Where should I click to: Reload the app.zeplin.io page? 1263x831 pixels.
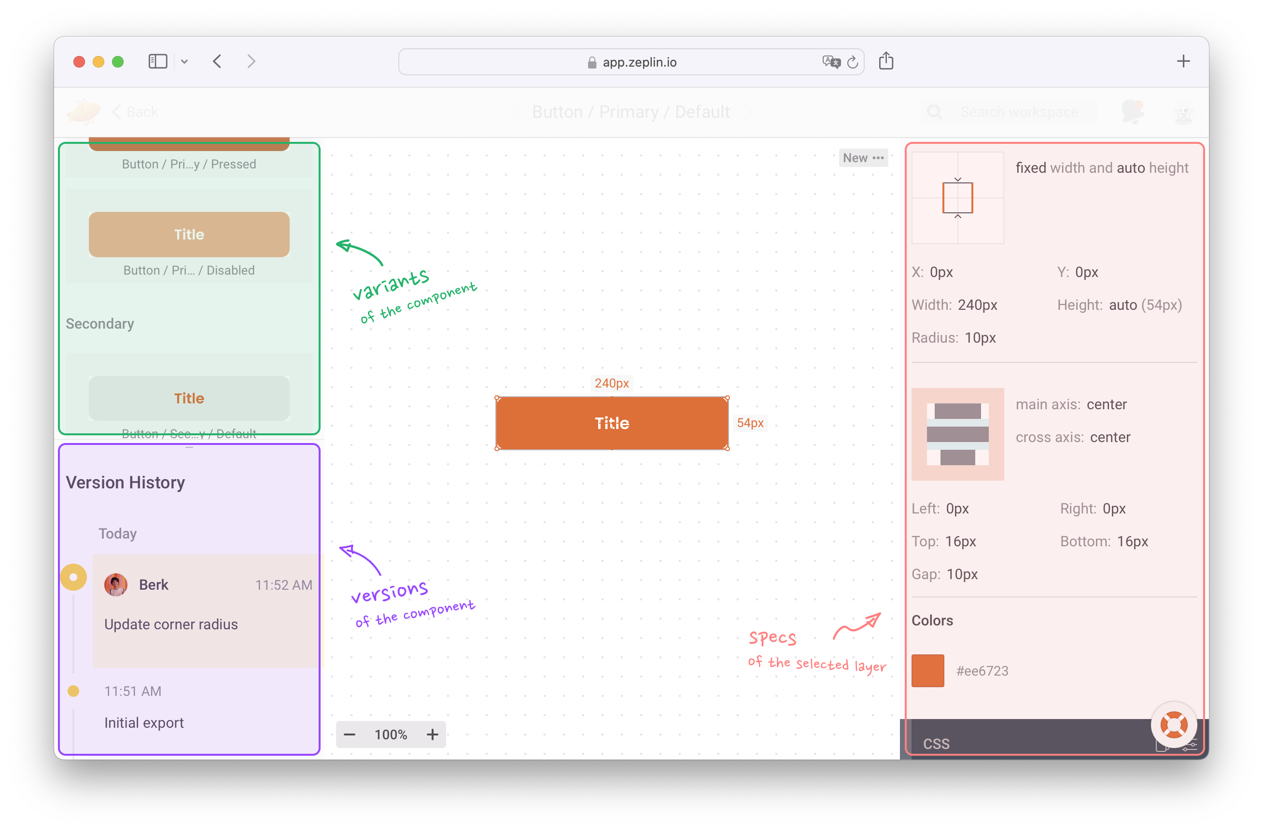(x=852, y=63)
